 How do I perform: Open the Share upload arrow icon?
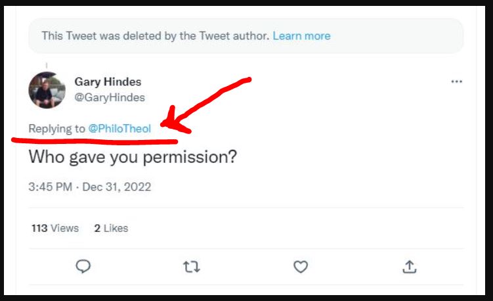[x=409, y=266]
